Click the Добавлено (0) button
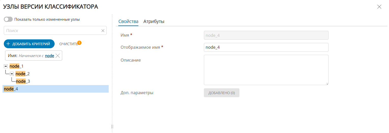389x133 pixels. click(x=221, y=93)
